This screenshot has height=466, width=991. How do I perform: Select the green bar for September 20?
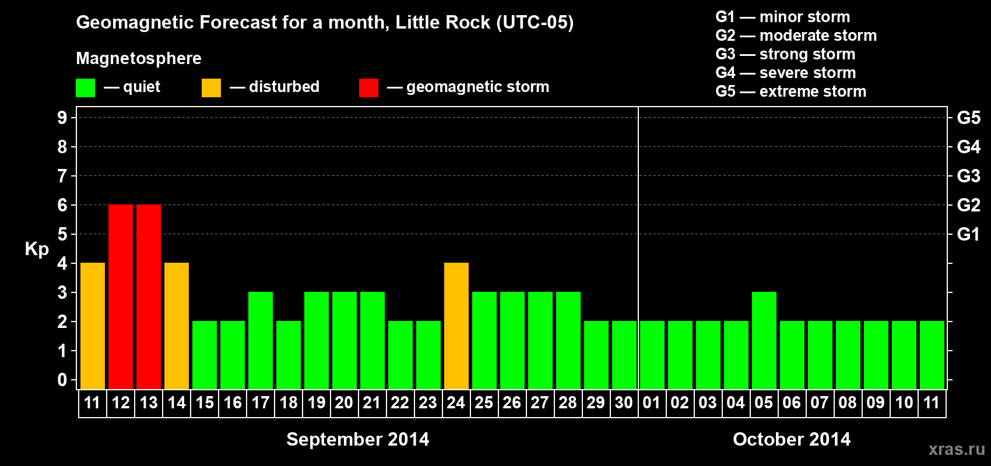coord(345,340)
